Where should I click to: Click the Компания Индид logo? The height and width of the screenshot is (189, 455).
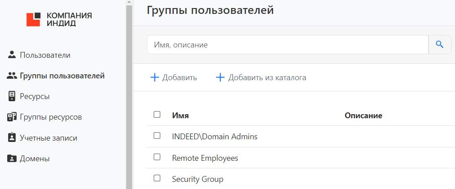click(59, 19)
